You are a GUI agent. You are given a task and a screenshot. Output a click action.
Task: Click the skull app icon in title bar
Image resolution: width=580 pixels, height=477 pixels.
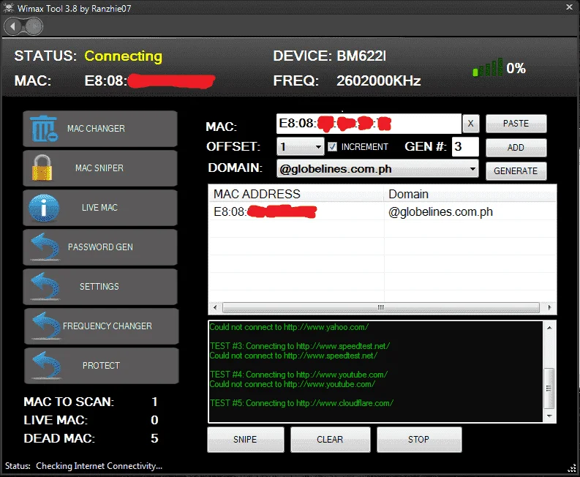tap(8, 8)
